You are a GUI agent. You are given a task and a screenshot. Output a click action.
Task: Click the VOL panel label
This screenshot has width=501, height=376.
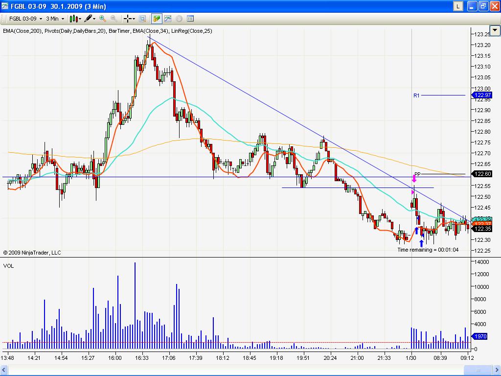point(9,266)
